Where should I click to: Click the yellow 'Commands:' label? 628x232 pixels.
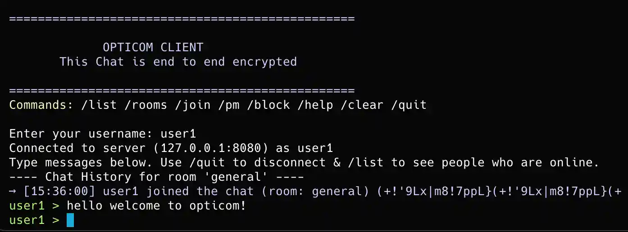(x=38, y=105)
